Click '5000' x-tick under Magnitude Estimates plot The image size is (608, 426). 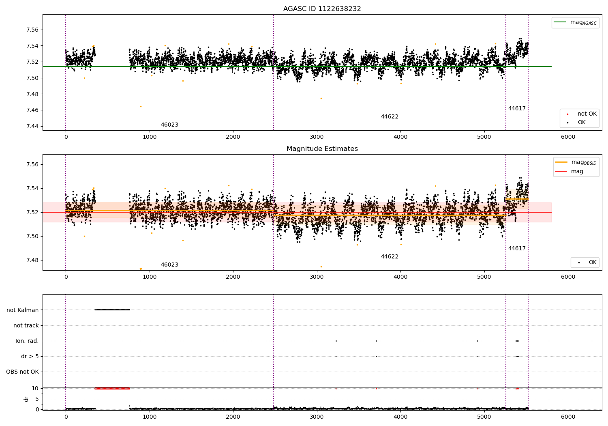[484, 277]
